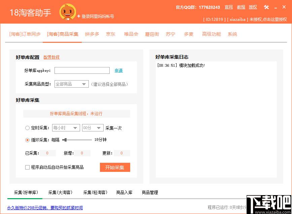The height and width of the screenshot is (214, 292).
Task: Open the wrench tools icon in title bar
Action: coord(266,7)
